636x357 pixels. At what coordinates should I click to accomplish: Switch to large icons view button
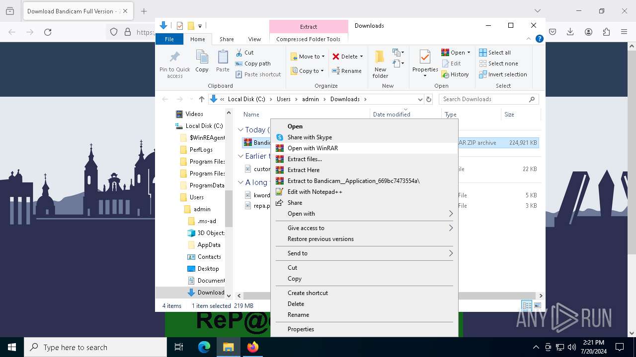click(x=537, y=305)
